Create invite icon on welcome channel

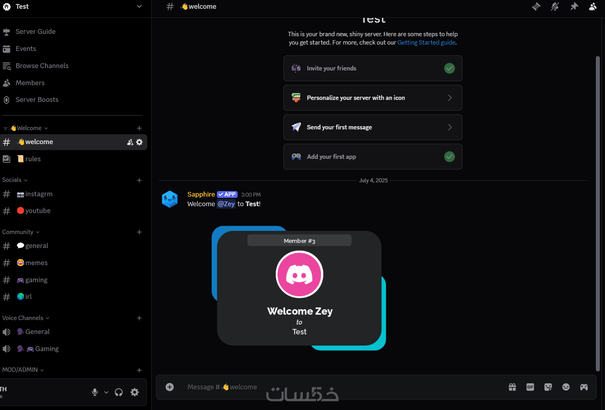[130, 142]
